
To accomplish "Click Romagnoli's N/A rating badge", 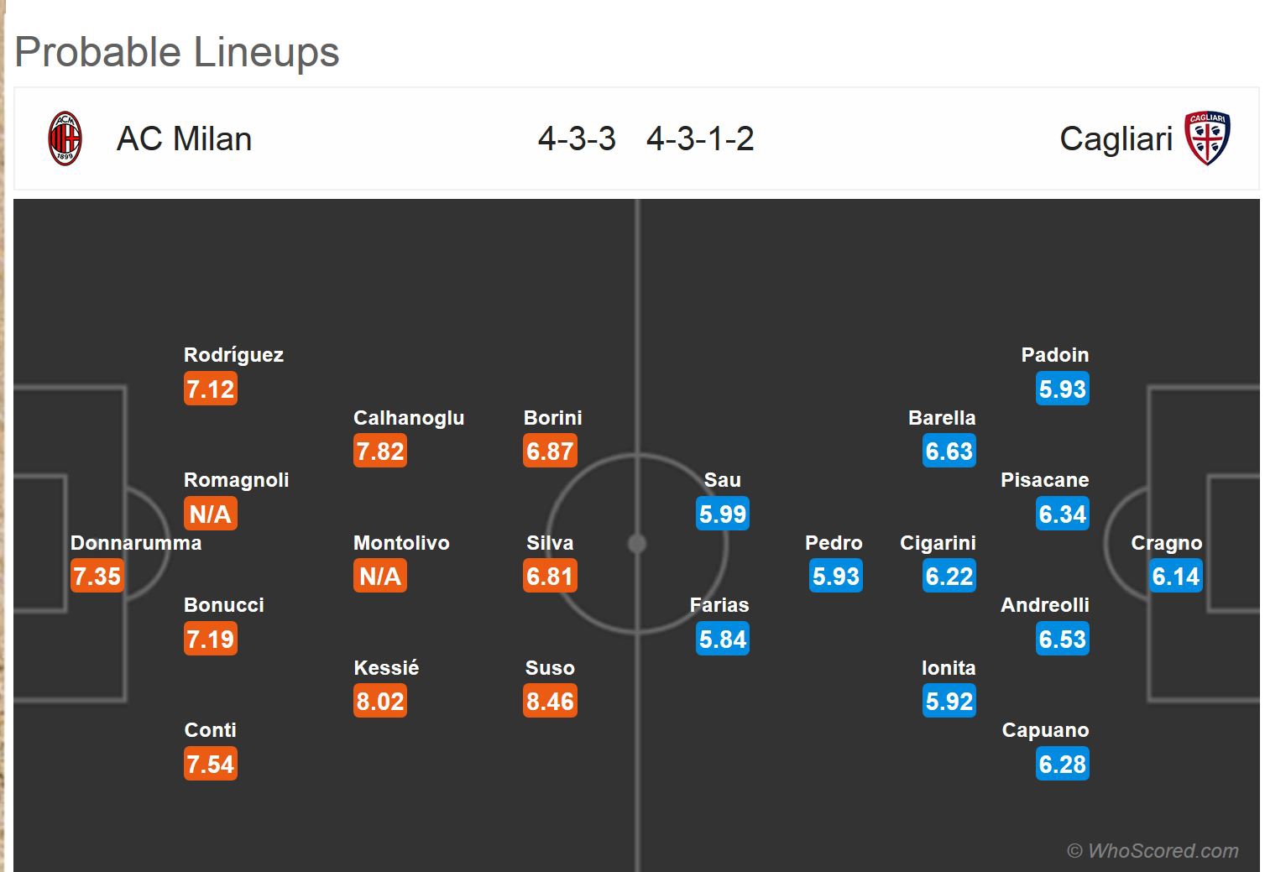I will point(210,514).
